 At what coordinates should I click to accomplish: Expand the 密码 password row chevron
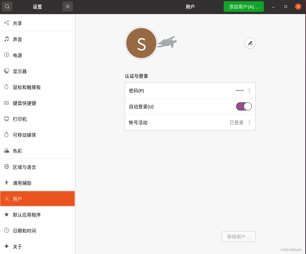coord(249,90)
